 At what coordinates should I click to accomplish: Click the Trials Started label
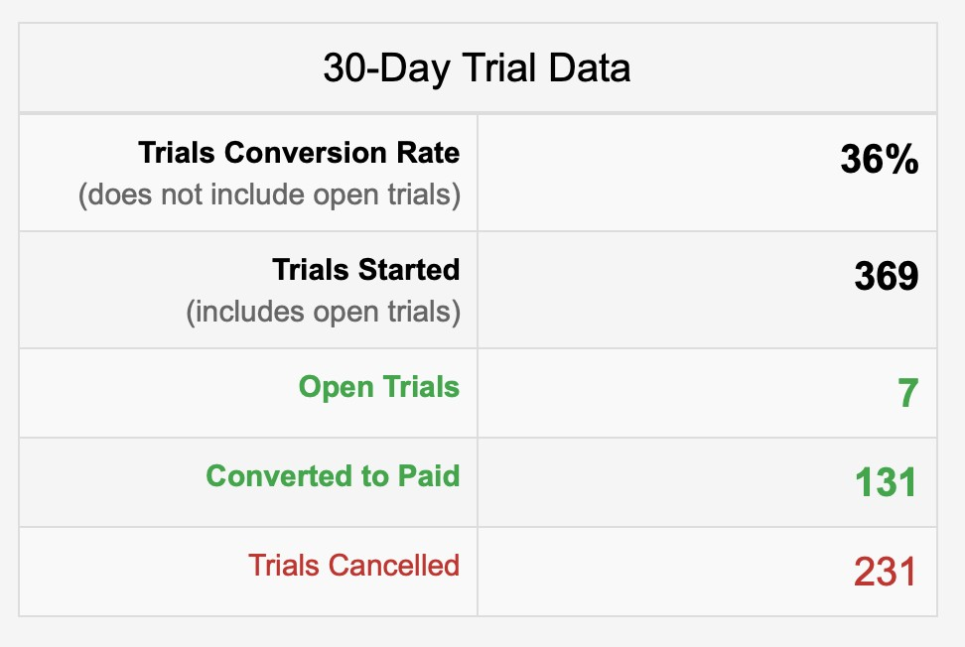(x=366, y=269)
